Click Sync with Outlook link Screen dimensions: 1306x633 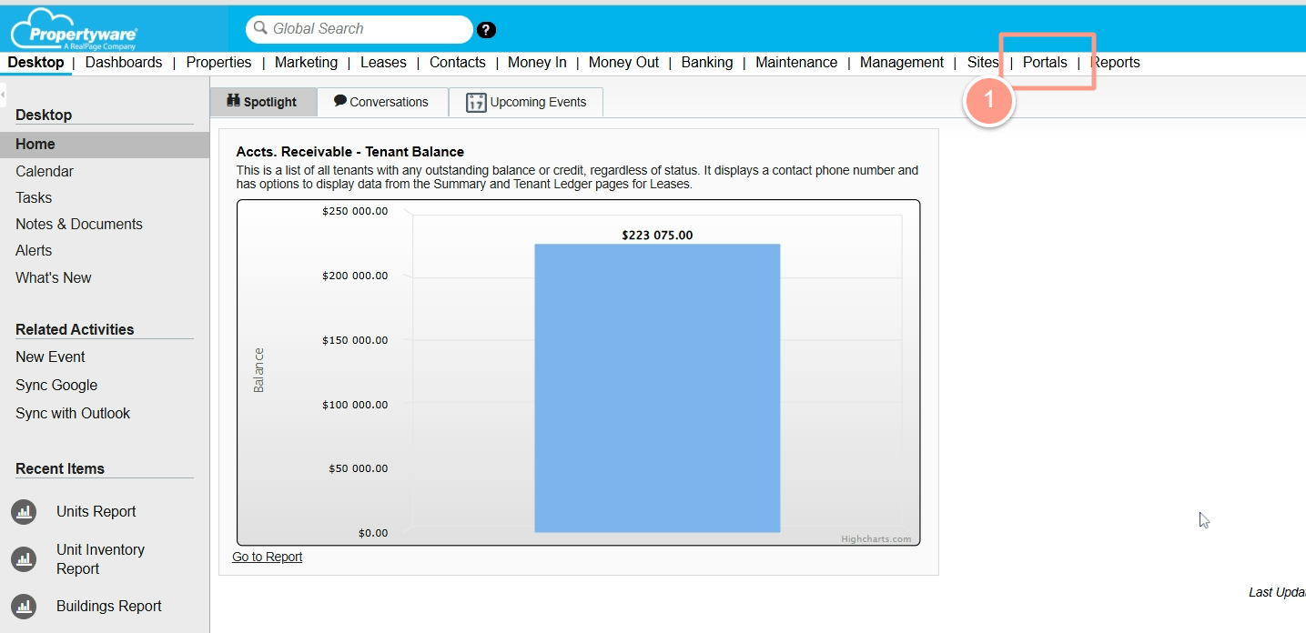73,413
